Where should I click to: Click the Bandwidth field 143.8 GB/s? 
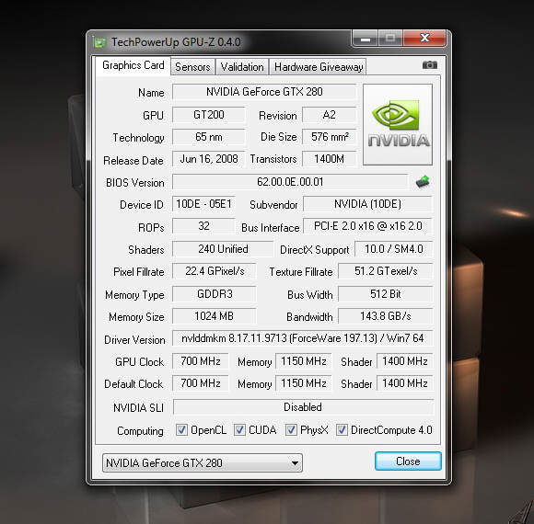386,316
